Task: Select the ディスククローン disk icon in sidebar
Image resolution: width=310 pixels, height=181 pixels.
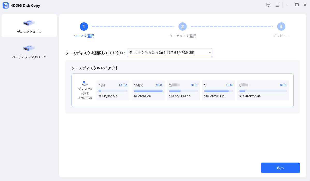Action: (29, 23)
